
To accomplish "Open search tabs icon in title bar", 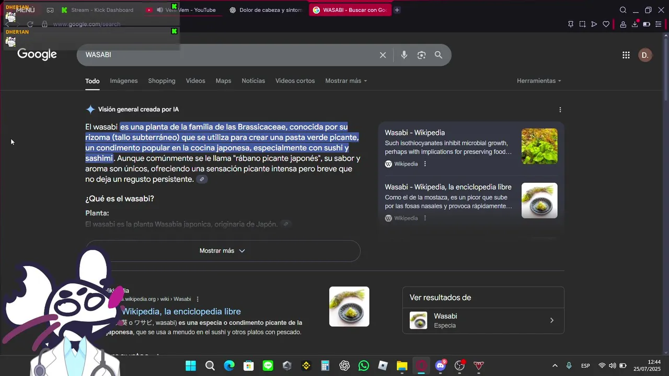I will 623,10.
